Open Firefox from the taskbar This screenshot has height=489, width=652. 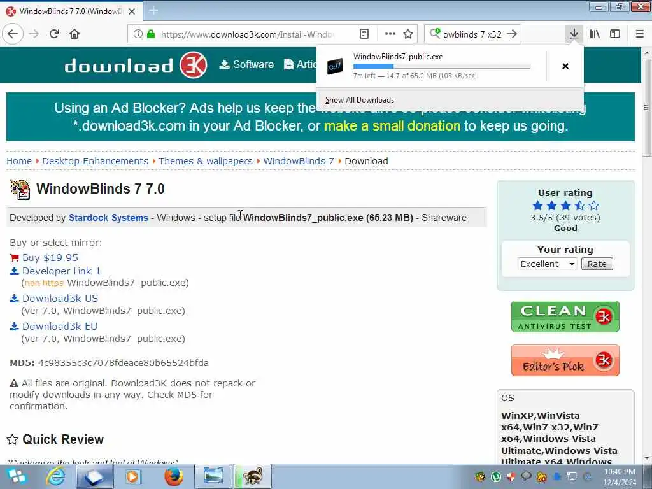[x=174, y=476]
